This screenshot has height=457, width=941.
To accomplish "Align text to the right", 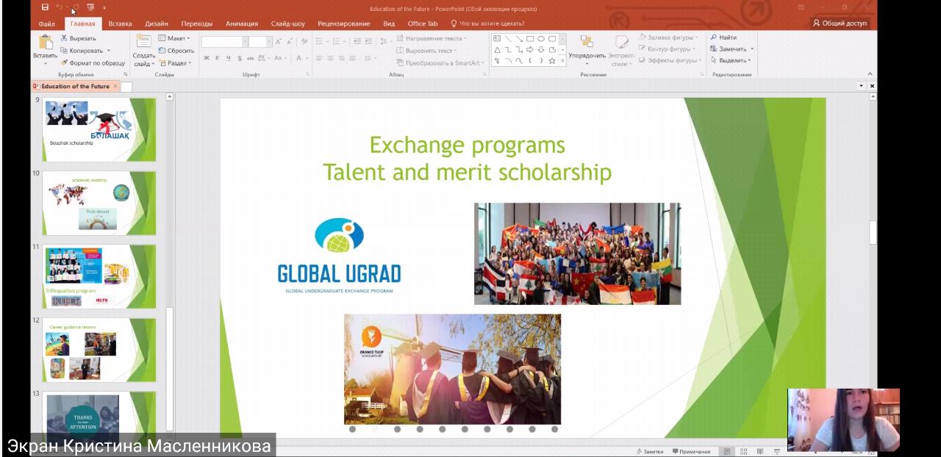I will (340, 58).
